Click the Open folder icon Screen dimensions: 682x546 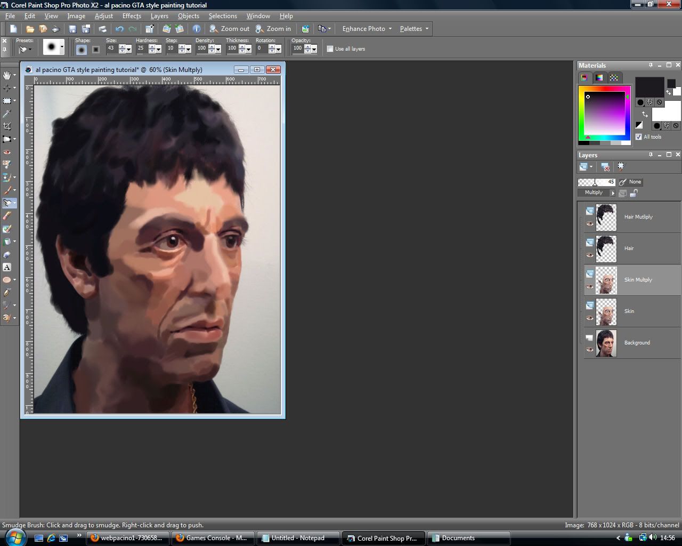pyautogui.click(x=30, y=29)
